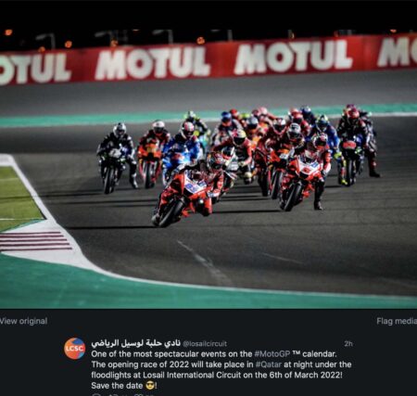Dismiss viewer via dark area above photo
417x396 pixels.
pos(208,14)
